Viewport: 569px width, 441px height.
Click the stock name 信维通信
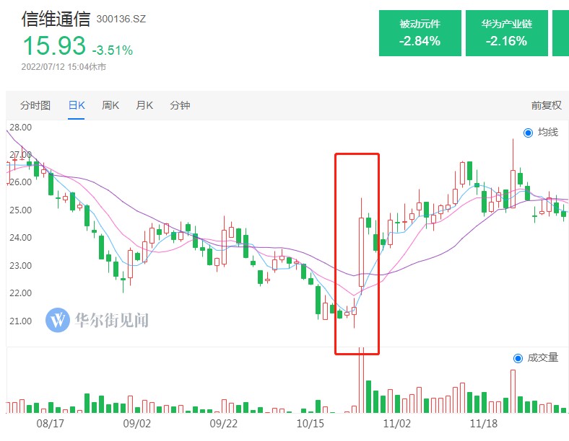(x=55, y=18)
